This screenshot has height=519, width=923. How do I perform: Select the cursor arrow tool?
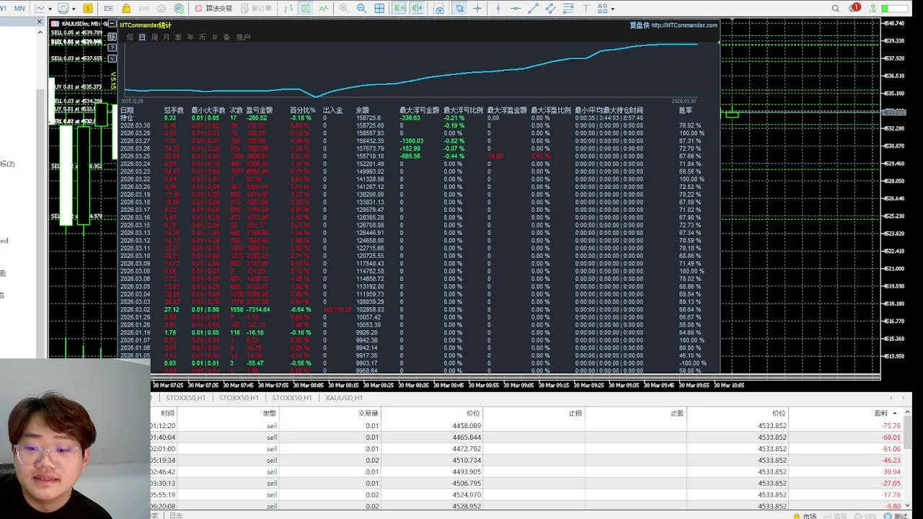click(460, 9)
